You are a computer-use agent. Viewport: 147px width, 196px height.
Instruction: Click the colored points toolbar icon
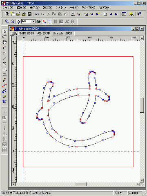(x=79, y=14)
